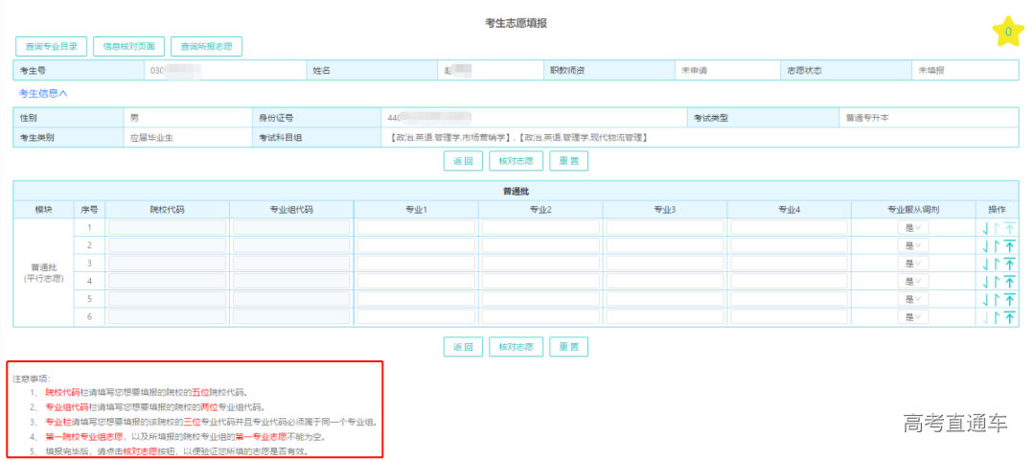Open row 6 专业服从调剂 dropdown
Image resolution: width=1035 pixels, height=461 pixels.
[912, 317]
